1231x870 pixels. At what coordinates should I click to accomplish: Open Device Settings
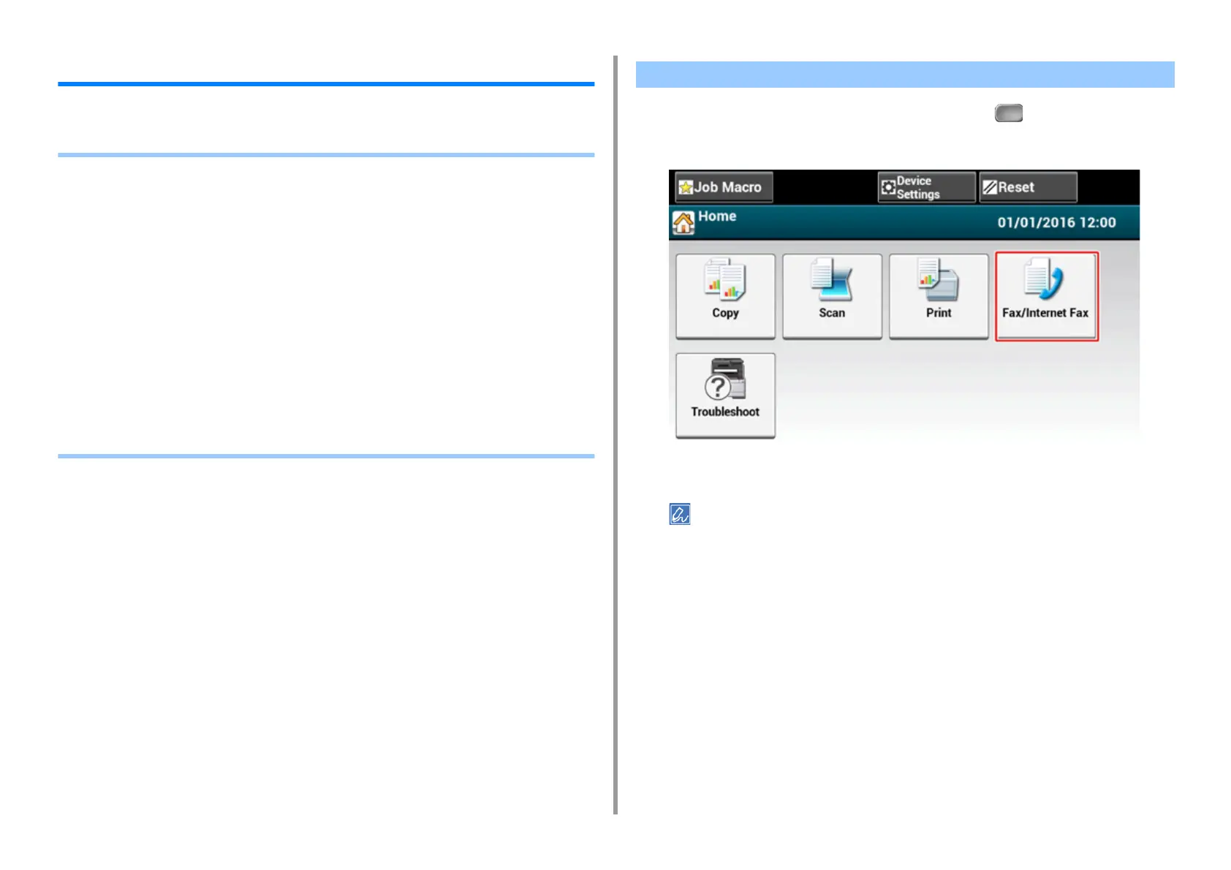coord(926,187)
